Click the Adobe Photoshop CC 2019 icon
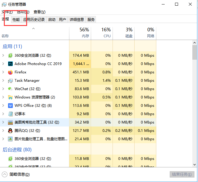Image resolution: width=198 pixels, height=182 pixels. tap(10, 64)
